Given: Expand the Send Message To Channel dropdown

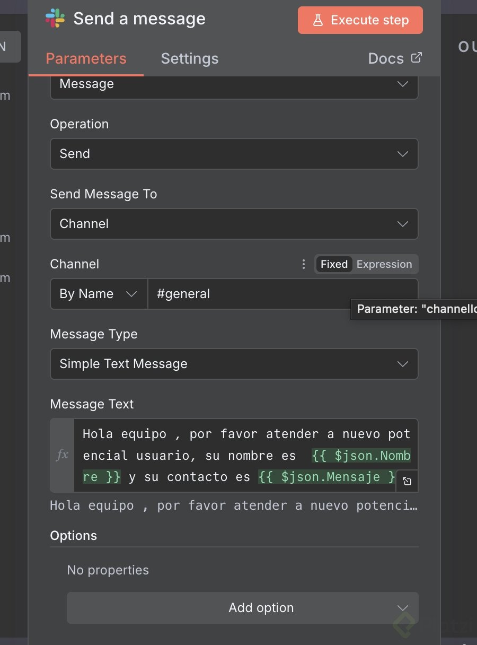Looking at the screenshot, I should 234,224.
